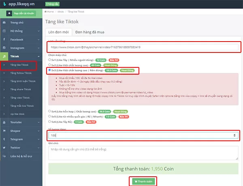Open Tăng mắt live Tiktok item
The width and height of the screenshot is (243, 186).
click(x=22, y=106)
